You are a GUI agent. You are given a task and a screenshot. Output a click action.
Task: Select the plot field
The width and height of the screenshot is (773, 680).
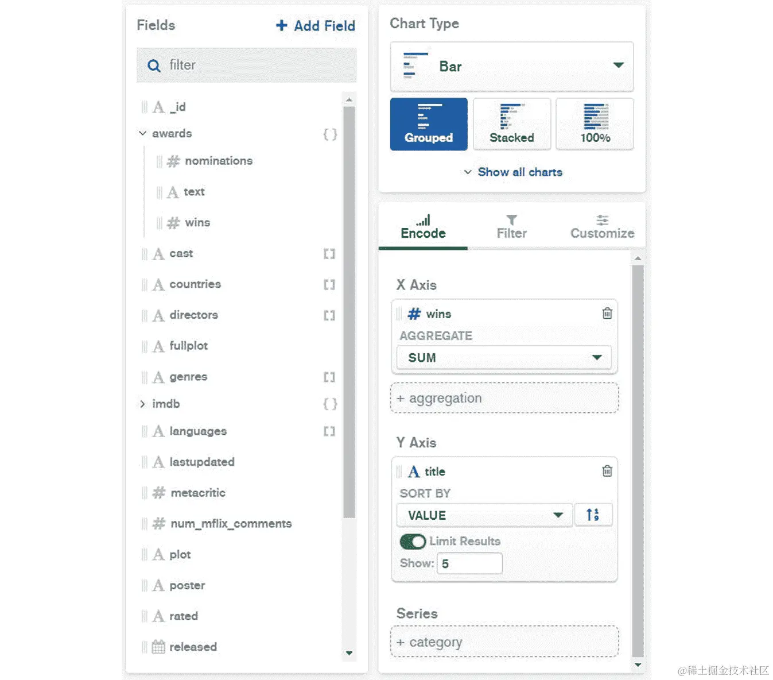coord(180,555)
